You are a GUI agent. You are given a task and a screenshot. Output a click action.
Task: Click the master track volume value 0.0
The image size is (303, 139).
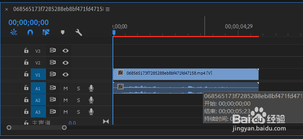click(72, 123)
